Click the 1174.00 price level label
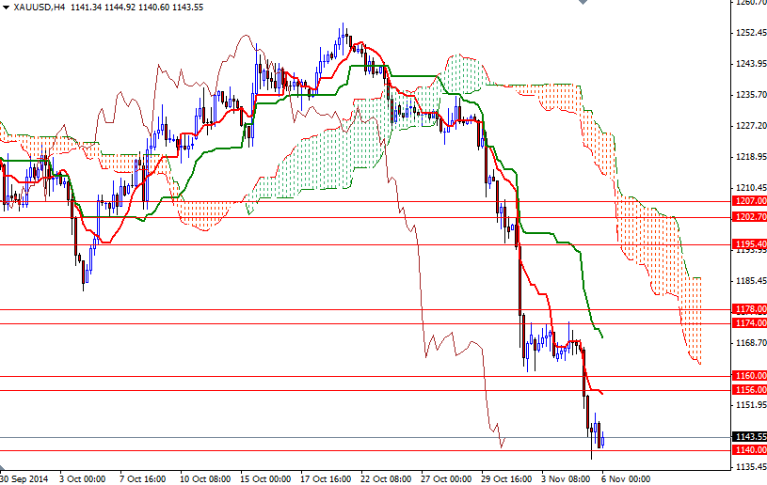Image resolution: width=767 pixels, height=485 pixels. [749, 323]
